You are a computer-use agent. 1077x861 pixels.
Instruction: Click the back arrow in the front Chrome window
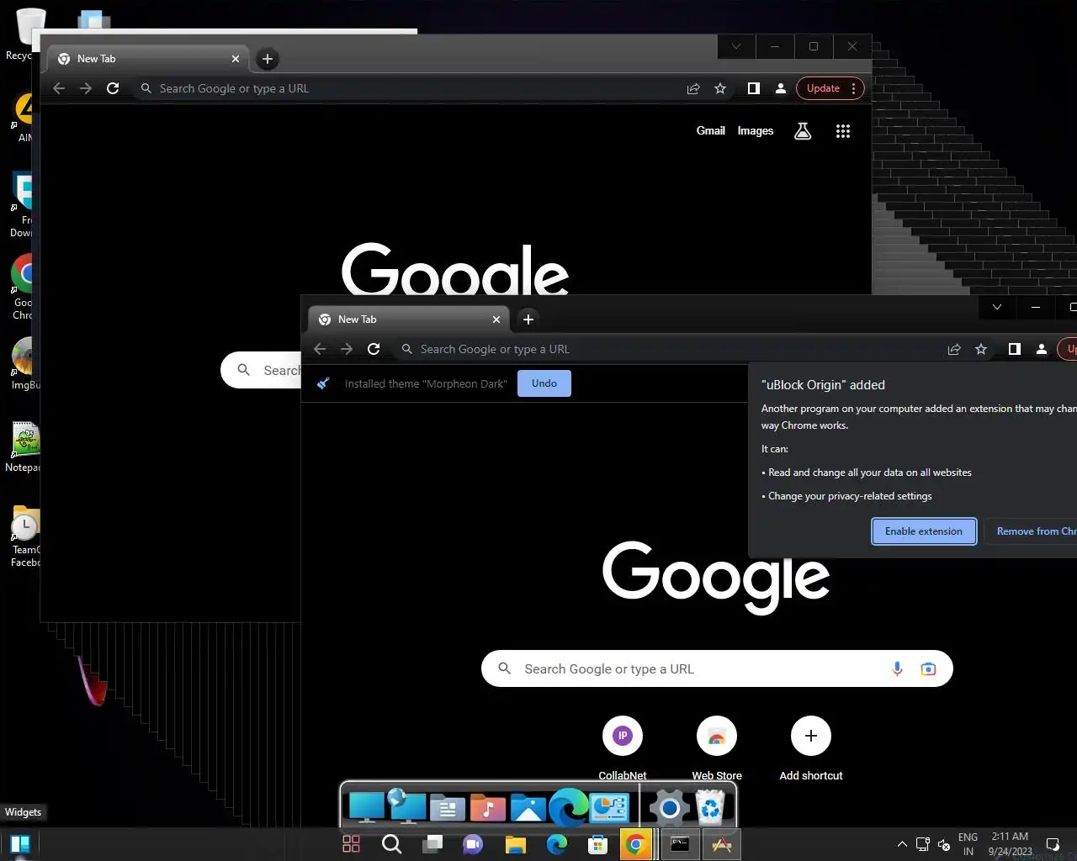coord(320,349)
